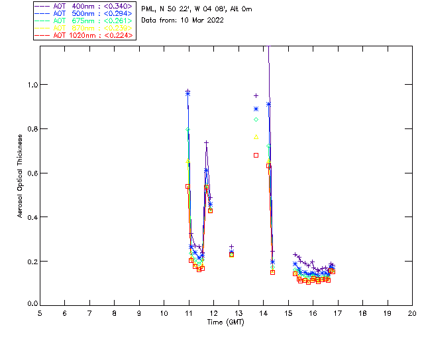The width and height of the screenshot is (424, 339).
Task: Click the AOT 500nm blue legend entry
Action: click(x=84, y=13)
